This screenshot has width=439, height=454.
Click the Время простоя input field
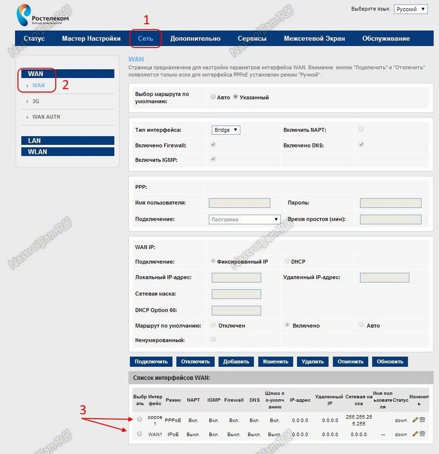point(391,220)
